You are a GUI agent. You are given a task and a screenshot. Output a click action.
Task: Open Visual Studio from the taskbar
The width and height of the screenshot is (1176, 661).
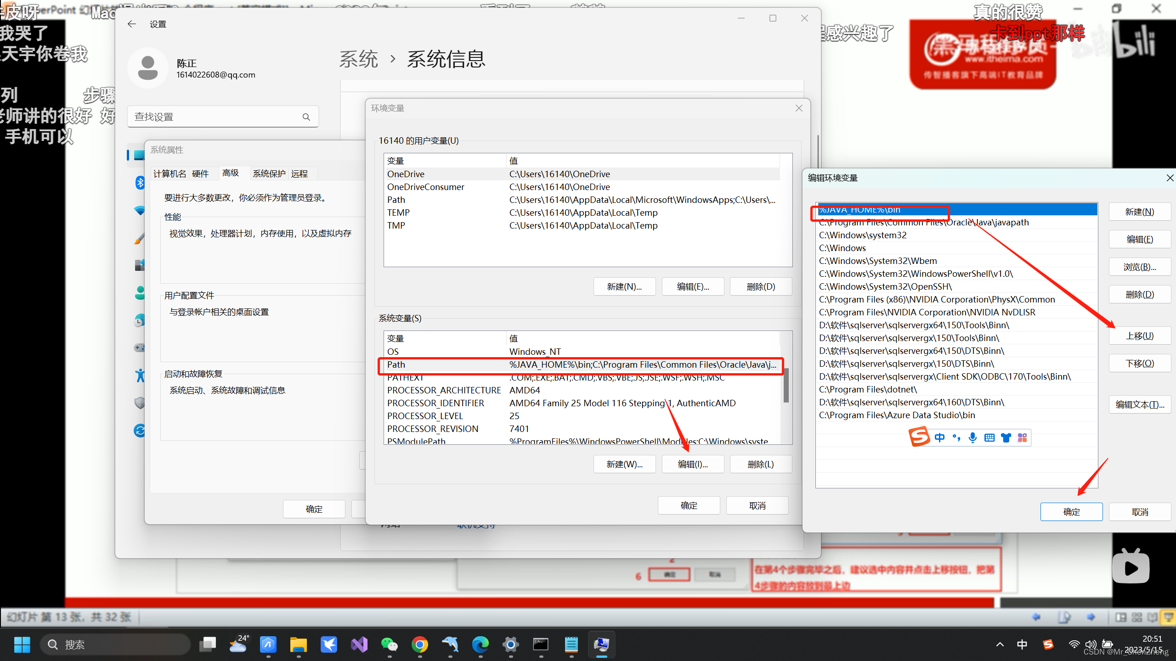coord(359,644)
